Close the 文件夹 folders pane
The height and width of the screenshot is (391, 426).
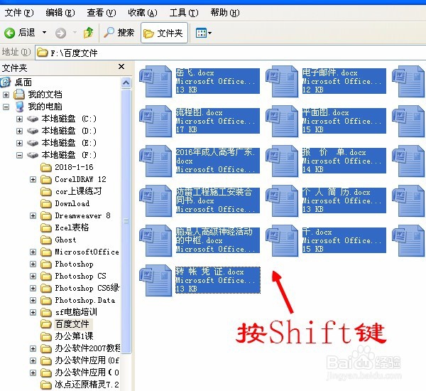point(121,67)
